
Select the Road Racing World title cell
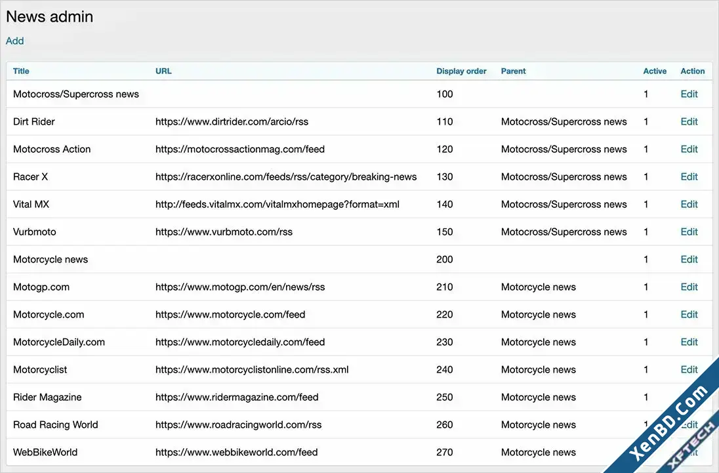click(x=56, y=424)
